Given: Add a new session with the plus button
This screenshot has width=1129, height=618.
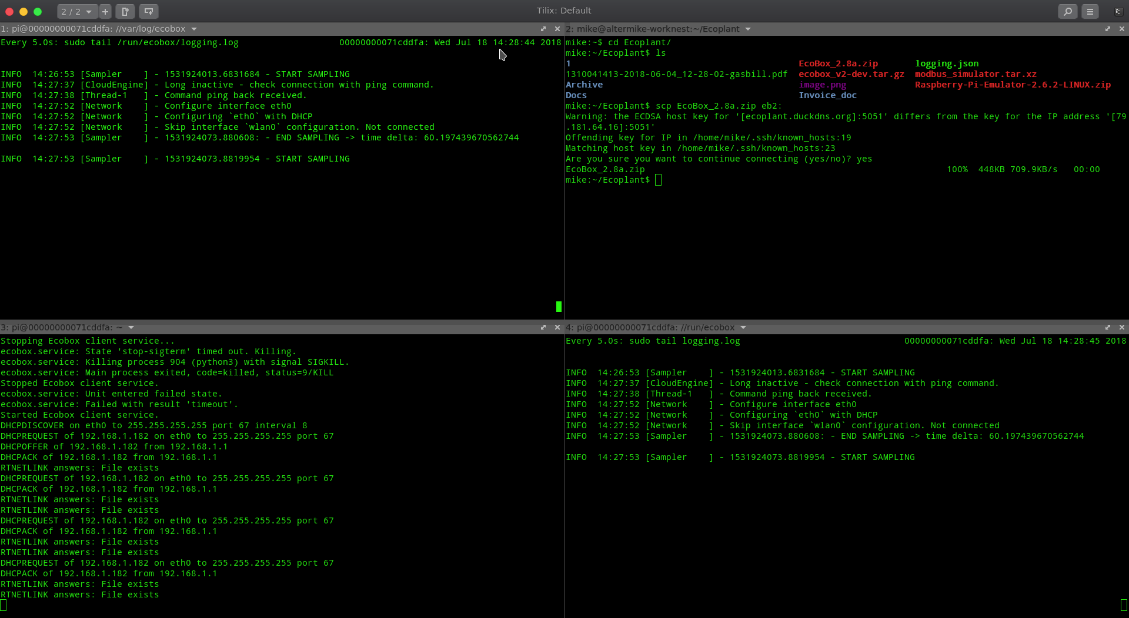Looking at the screenshot, I should tap(105, 11).
